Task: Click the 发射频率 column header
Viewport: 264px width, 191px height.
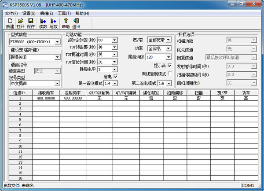Action: click(x=73, y=93)
